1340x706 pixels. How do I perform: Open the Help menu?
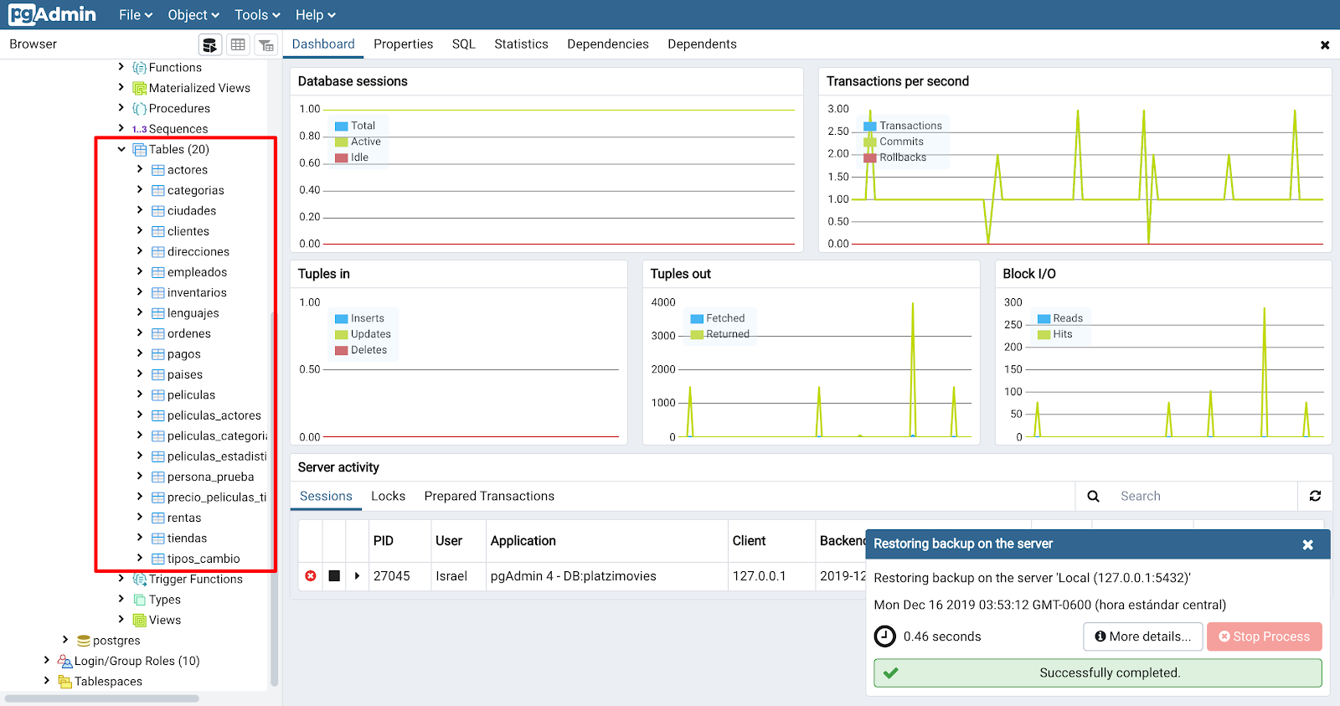pos(315,15)
